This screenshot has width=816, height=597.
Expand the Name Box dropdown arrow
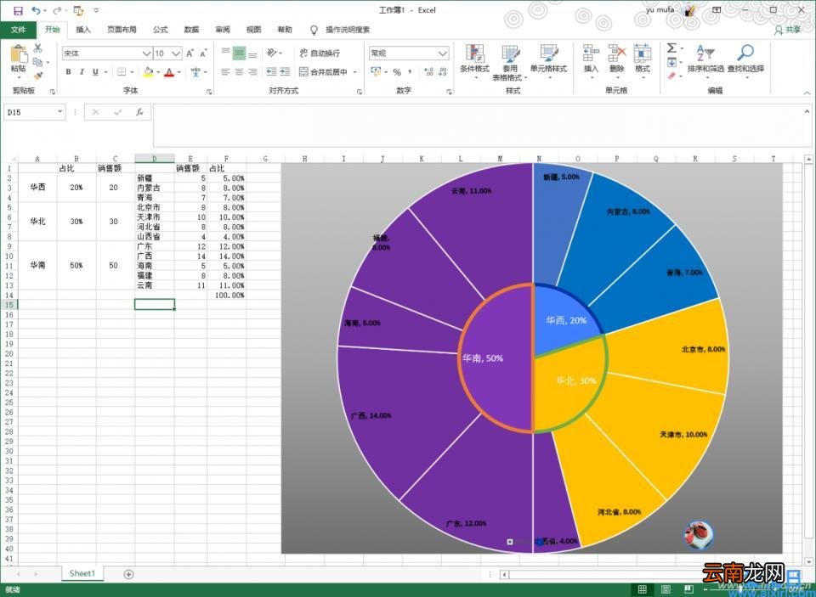click(59, 112)
